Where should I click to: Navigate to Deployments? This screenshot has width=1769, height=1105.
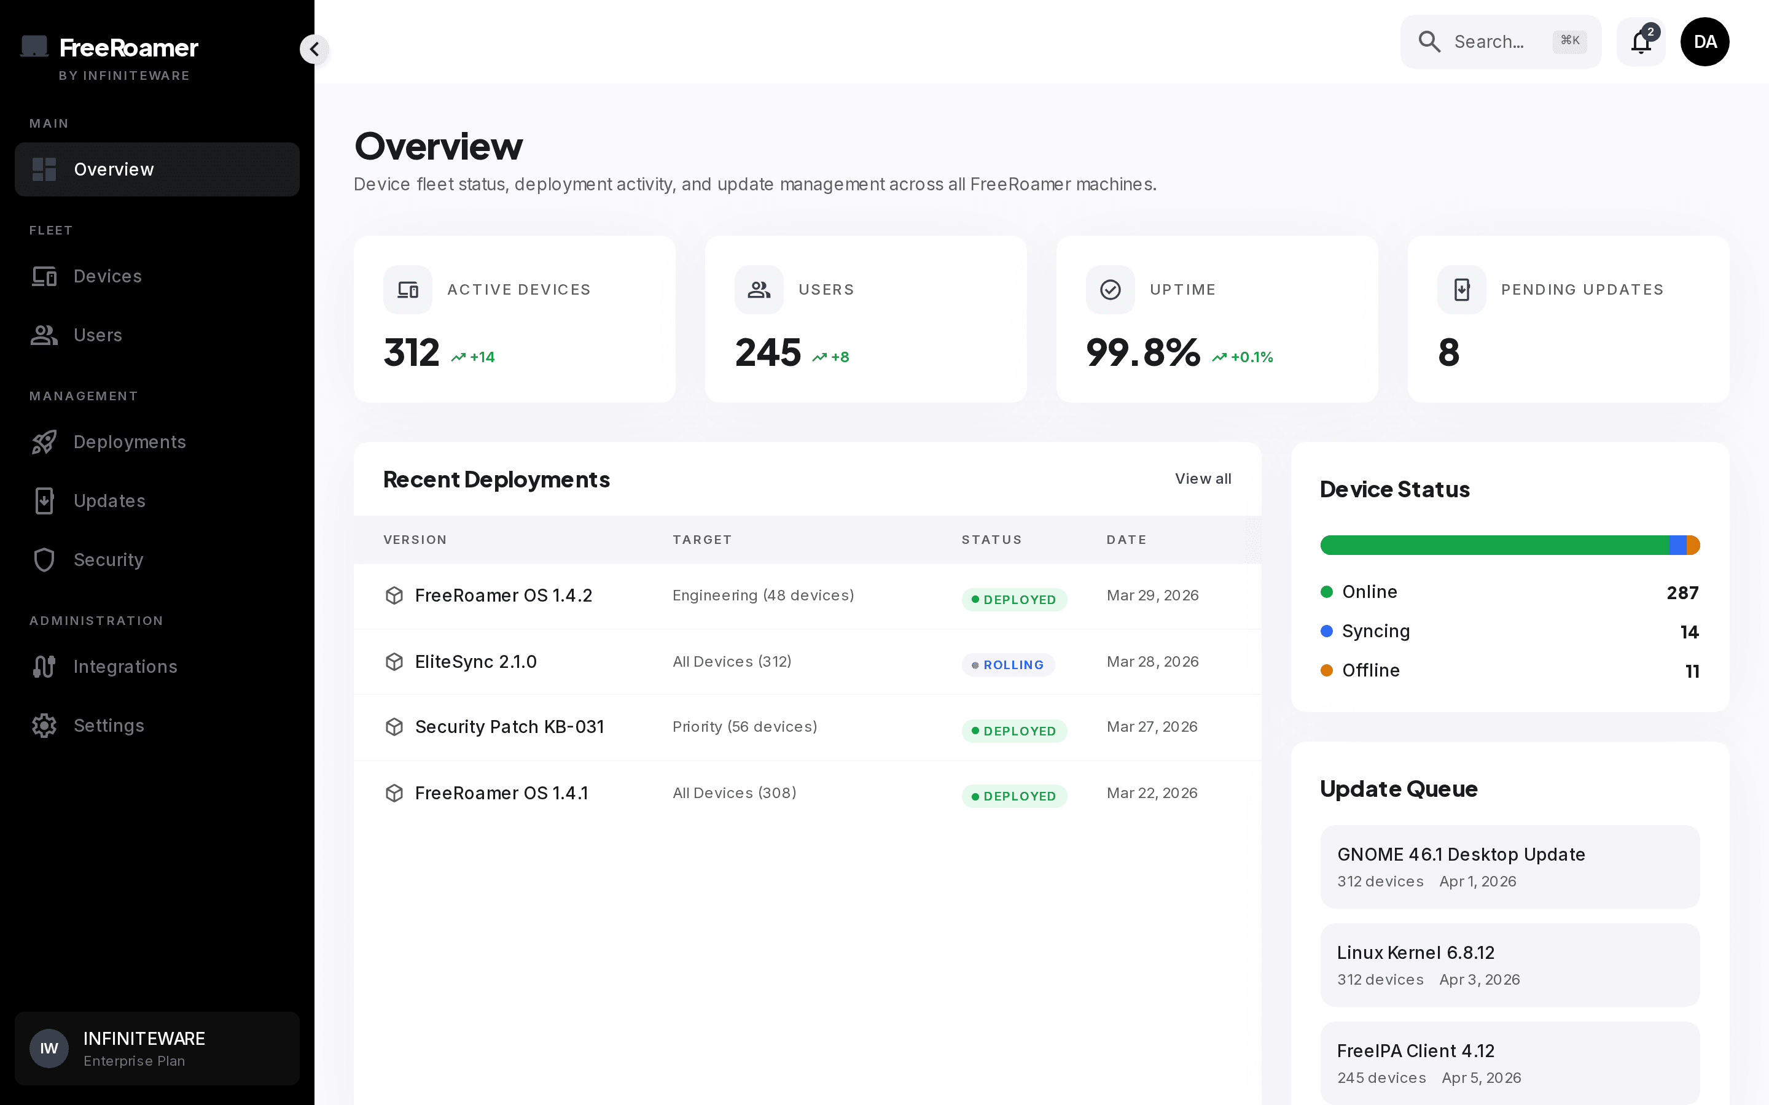click(x=157, y=442)
